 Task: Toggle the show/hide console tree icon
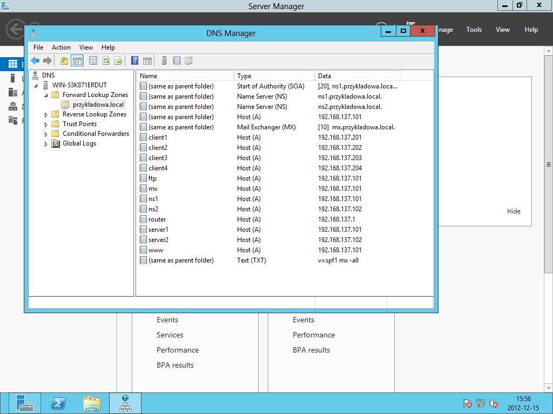pos(77,61)
